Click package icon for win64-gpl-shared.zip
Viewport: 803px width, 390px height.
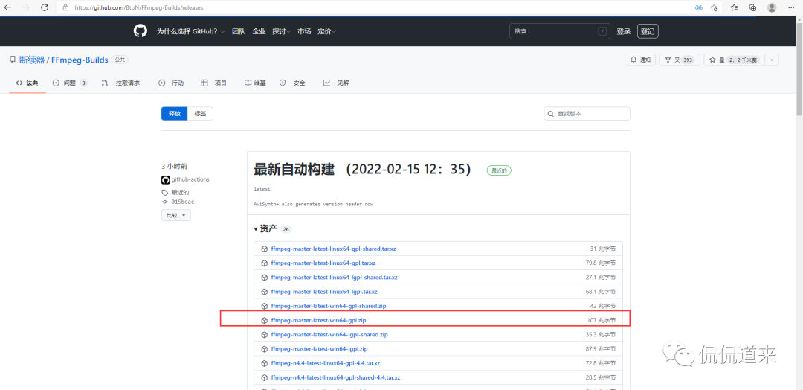(264, 306)
